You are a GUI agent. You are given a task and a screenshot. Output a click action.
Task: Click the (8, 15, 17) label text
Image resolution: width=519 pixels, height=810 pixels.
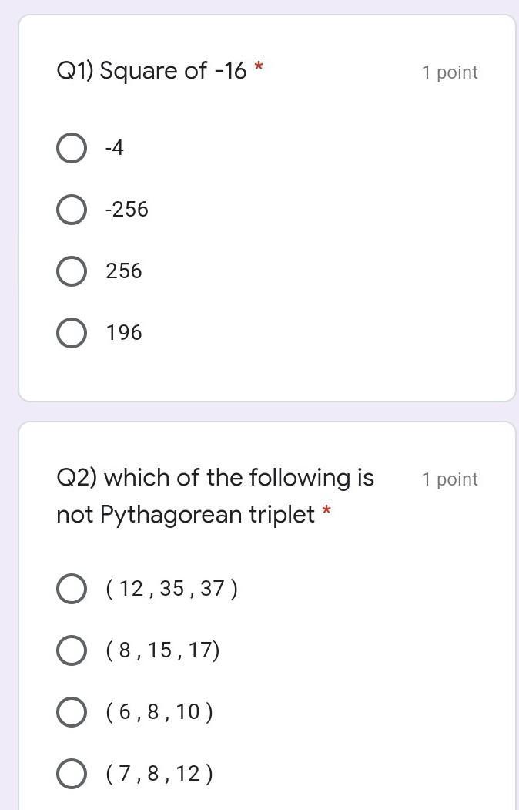(x=163, y=650)
